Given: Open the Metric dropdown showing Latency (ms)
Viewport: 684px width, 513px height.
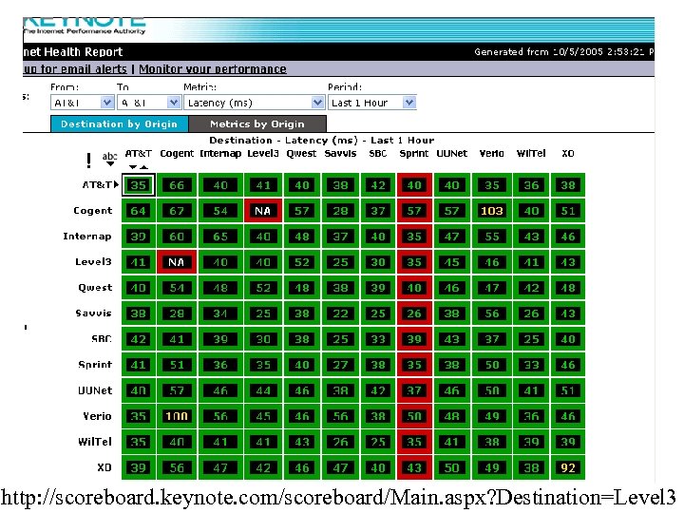Looking at the screenshot, I should [255, 103].
